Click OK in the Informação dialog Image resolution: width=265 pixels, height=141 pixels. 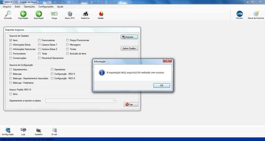coord(161,85)
